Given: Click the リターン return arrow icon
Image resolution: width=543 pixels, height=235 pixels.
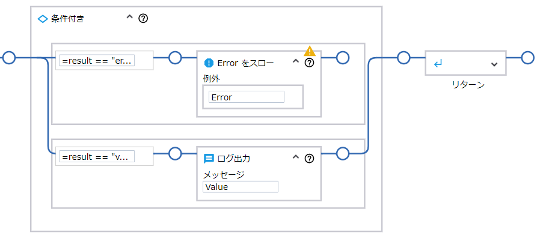Looking at the screenshot, I should pos(438,64).
